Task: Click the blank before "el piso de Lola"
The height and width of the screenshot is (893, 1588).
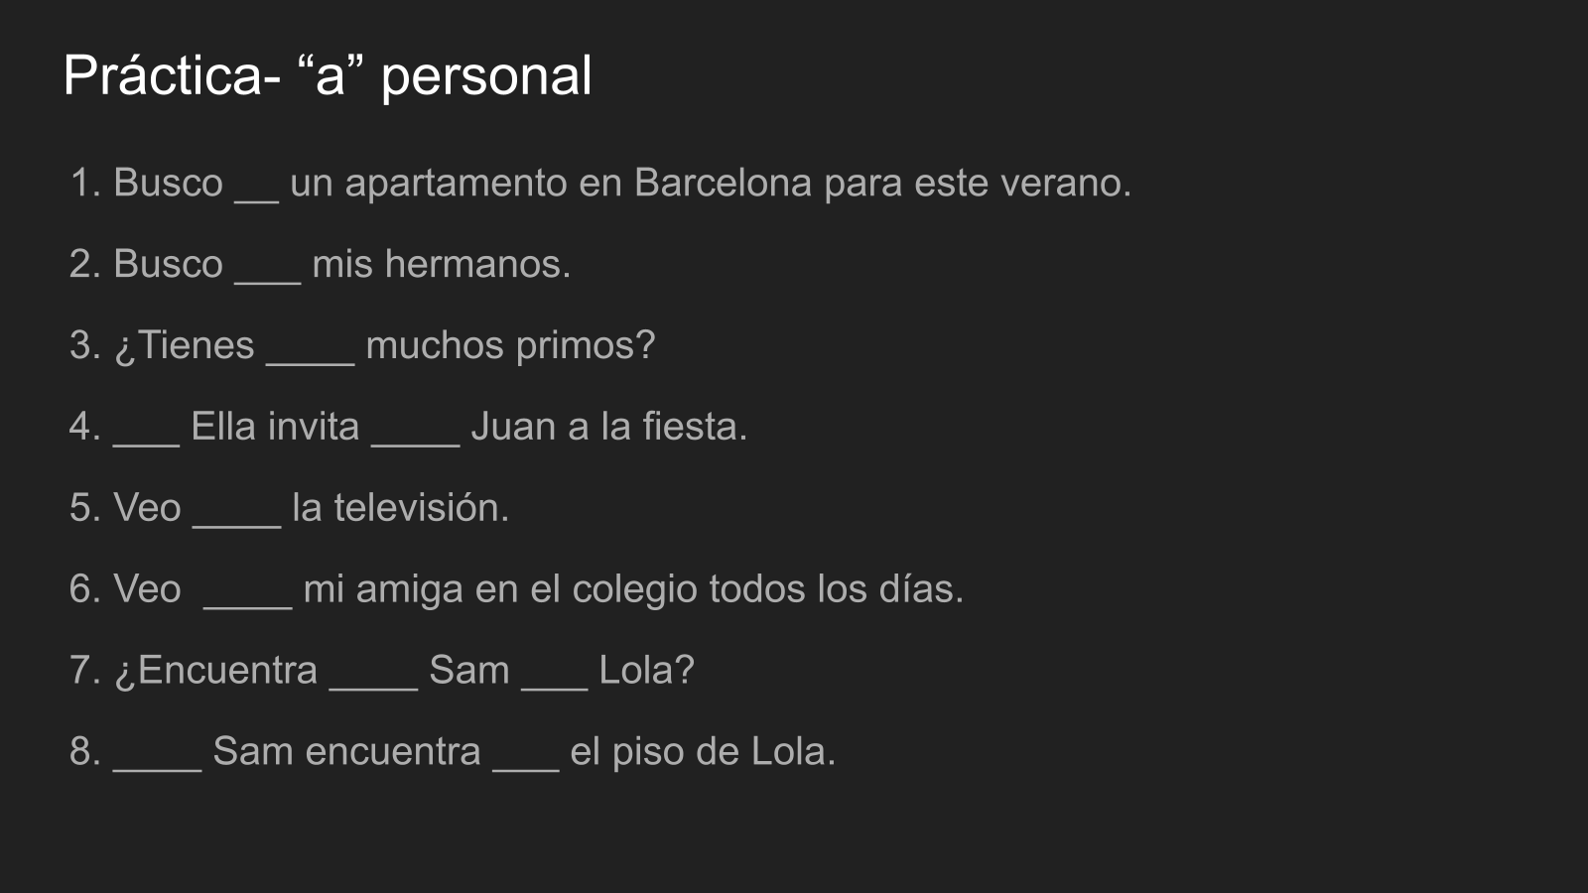Action: pos(526,764)
